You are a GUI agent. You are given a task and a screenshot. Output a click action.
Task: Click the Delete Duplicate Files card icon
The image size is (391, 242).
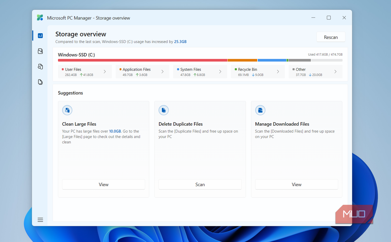[x=164, y=110]
